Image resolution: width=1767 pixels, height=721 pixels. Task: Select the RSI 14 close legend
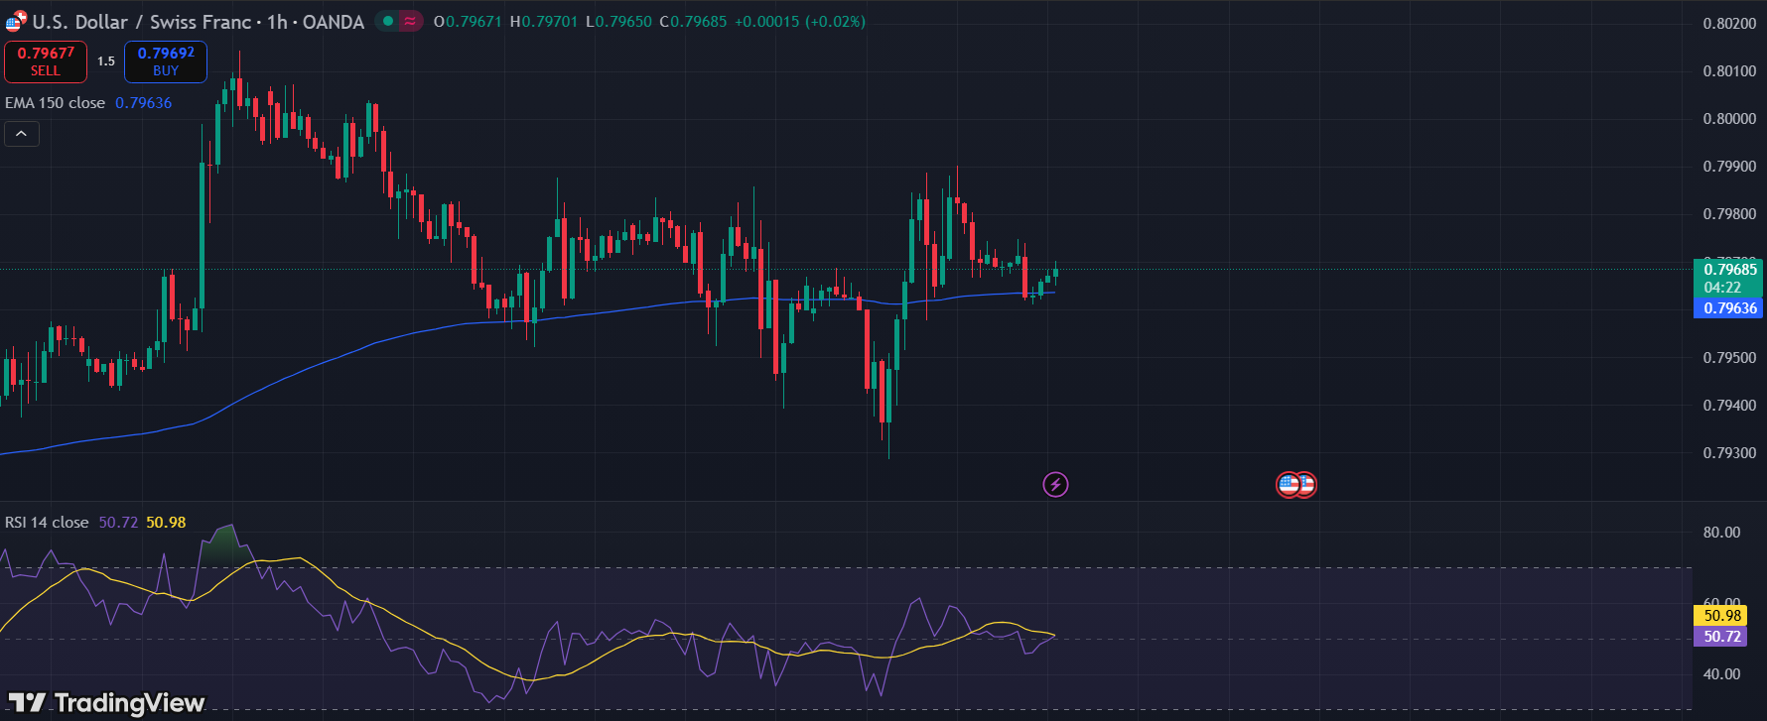pos(47,523)
